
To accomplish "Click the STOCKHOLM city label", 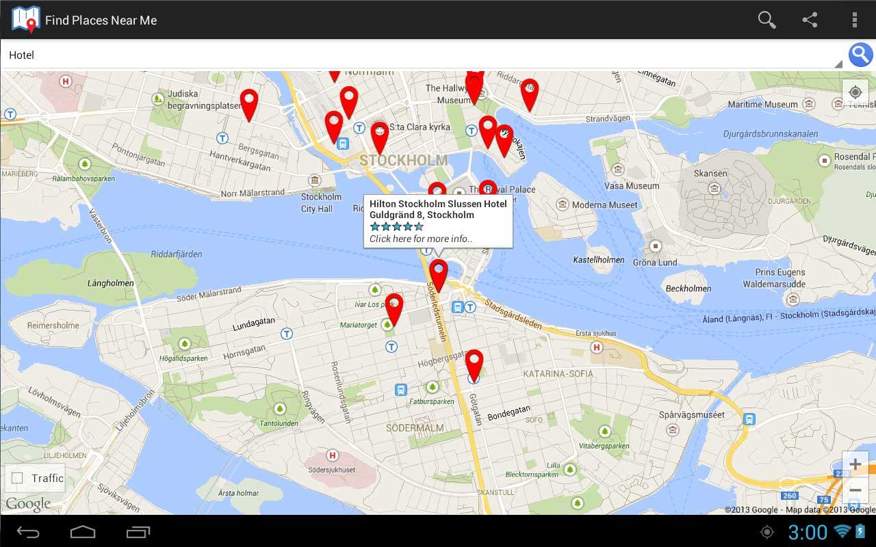I will 404,161.
